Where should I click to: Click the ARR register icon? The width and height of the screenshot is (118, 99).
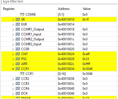click(18, 64)
